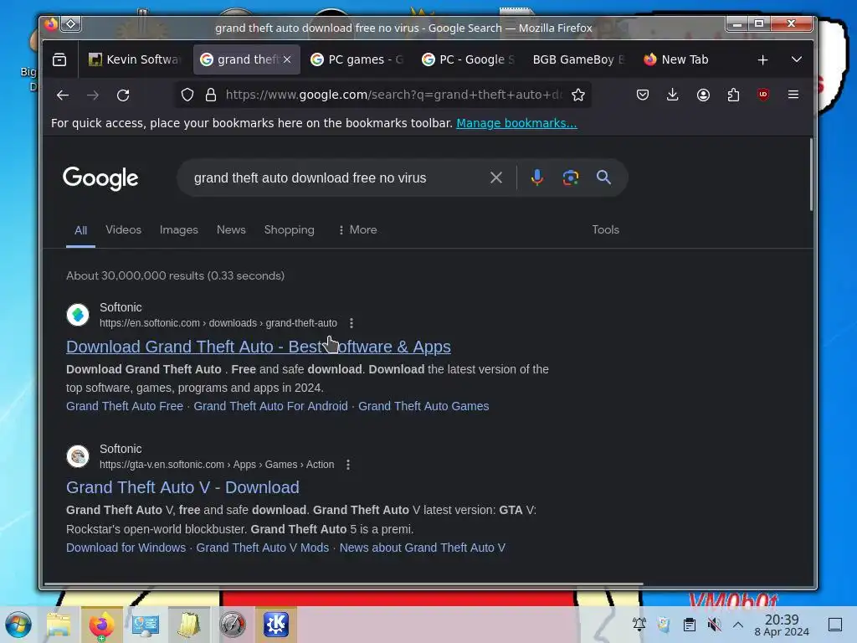Screen dimensions: 857x643
Task: Open Grand Theft Auto Free sublink
Action: (125, 407)
